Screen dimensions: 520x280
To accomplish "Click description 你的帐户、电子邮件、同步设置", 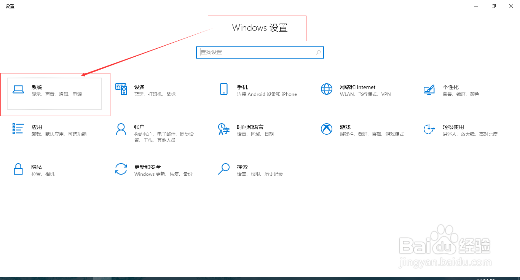I will 164,137.
